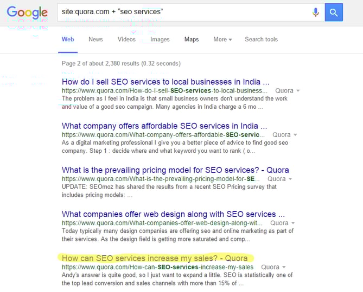The width and height of the screenshot is (363, 292).
Task: Switch to the News tab
Action: [x=95, y=40]
